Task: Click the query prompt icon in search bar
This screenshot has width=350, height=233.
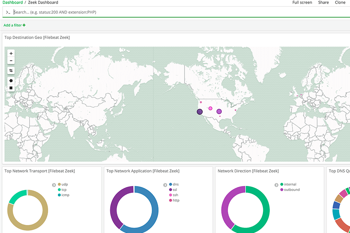Action: tap(8, 12)
